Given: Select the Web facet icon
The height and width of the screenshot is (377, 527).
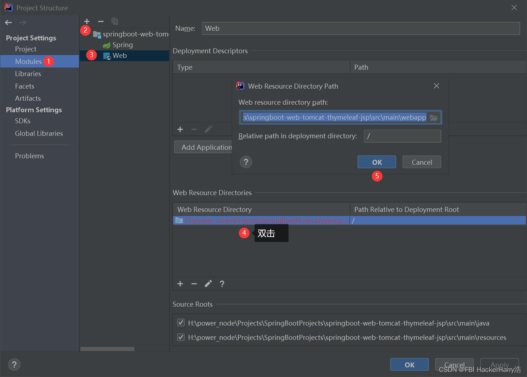Looking at the screenshot, I should coord(107,56).
